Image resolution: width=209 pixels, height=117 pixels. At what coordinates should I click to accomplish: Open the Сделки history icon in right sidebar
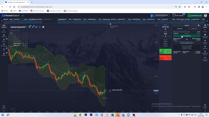(205, 26)
